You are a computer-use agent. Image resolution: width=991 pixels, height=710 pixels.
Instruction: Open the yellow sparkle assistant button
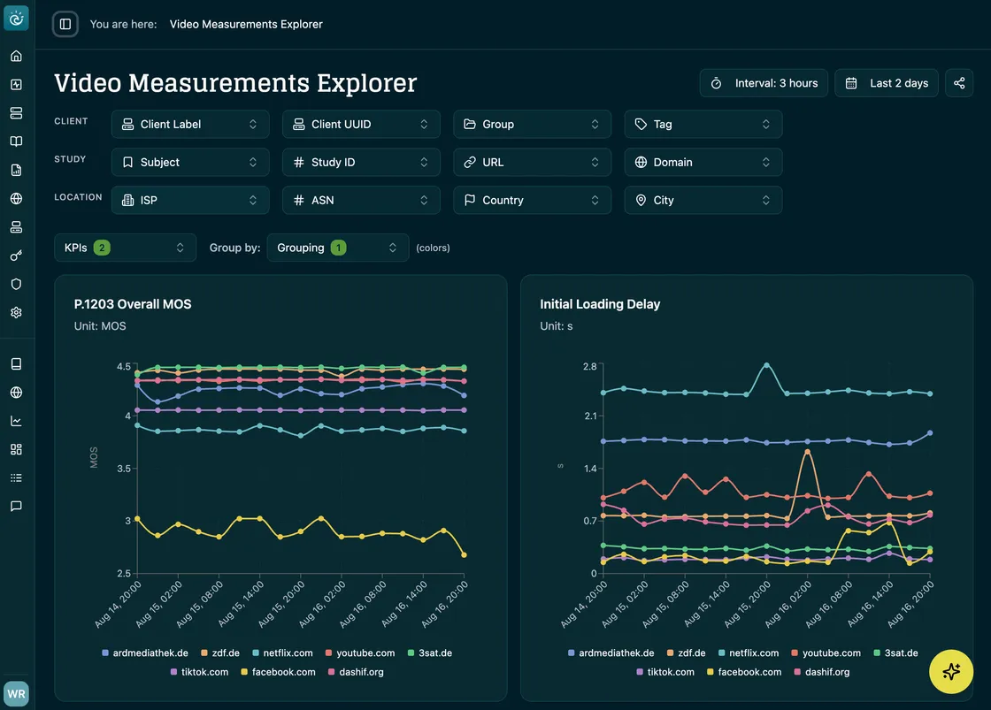pyautogui.click(x=950, y=671)
